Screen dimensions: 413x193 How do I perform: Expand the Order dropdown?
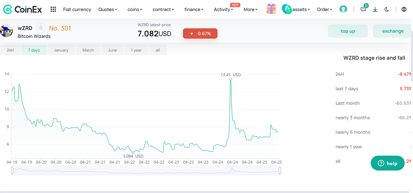325,9
